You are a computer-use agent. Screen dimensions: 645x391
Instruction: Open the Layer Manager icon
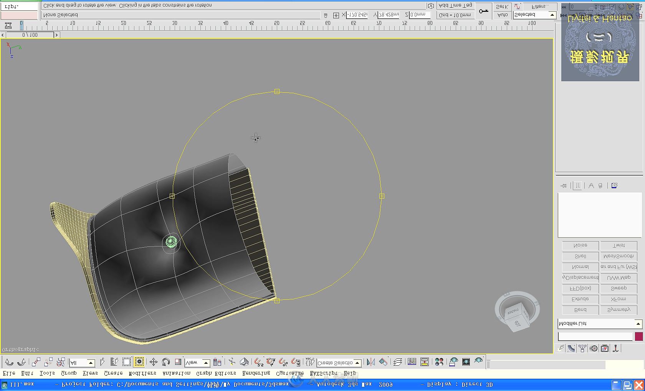(x=398, y=362)
